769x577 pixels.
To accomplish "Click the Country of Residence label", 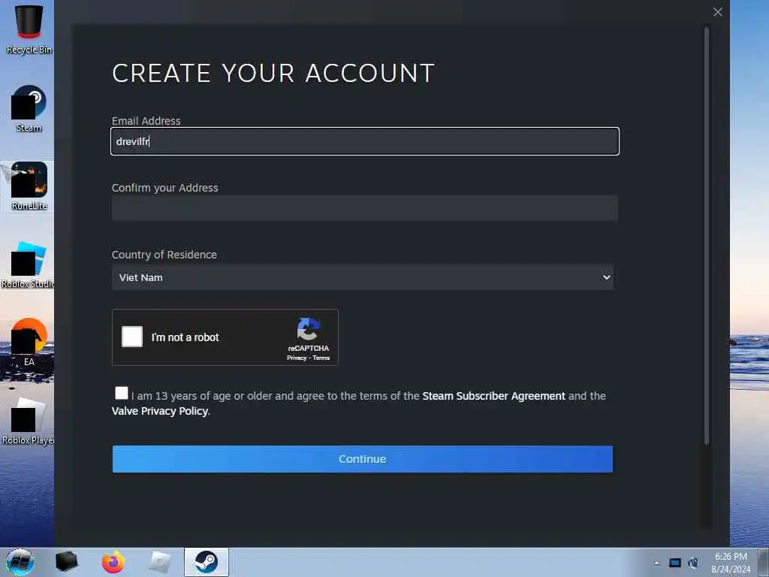I will [x=164, y=255].
